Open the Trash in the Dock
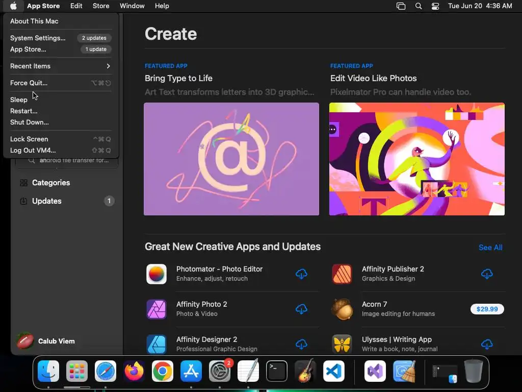This screenshot has height=392, width=522. [474, 371]
